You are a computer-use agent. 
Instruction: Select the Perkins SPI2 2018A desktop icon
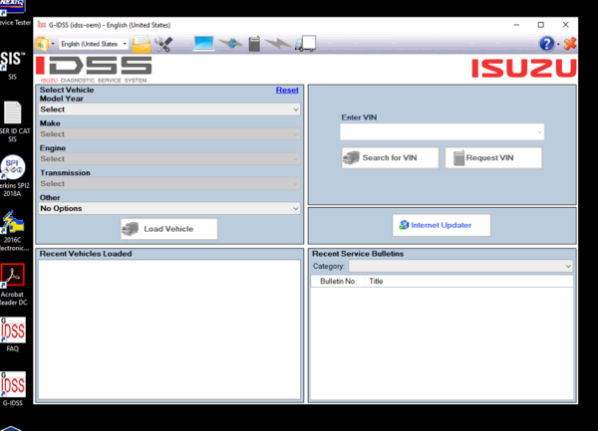tap(13, 176)
